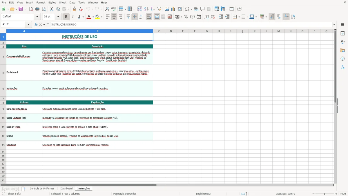The image size is (348, 196).
Task: Toggle Wrap Text
Action: 149,17
